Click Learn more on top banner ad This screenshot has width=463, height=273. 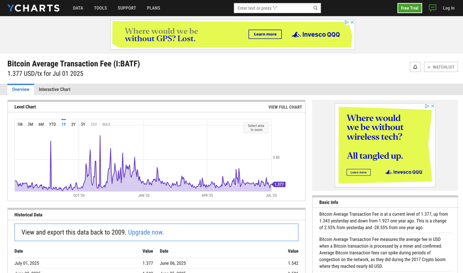[x=265, y=34]
